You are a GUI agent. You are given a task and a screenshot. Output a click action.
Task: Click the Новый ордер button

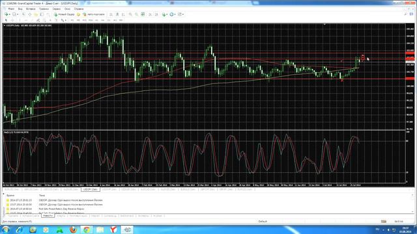pyautogui.click(x=64, y=14)
